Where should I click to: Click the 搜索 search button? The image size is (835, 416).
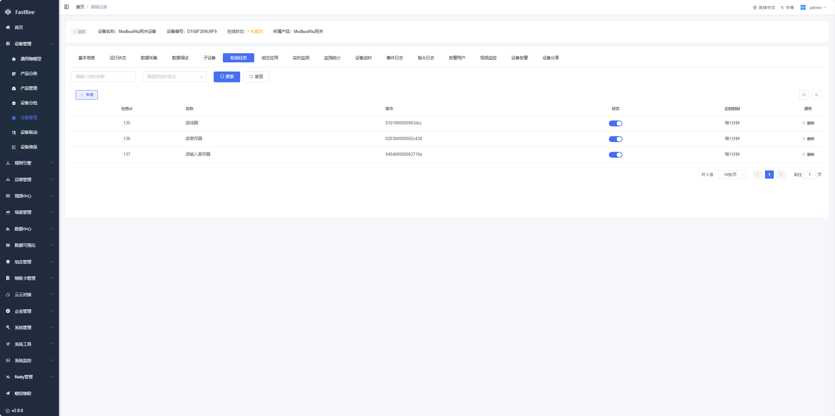(x=227, y=77)
